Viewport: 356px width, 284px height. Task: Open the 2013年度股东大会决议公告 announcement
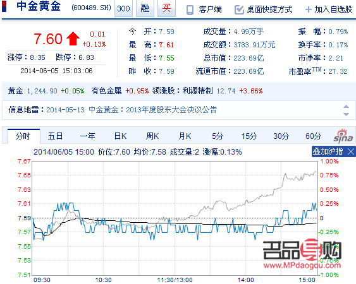tap(171, 110)
